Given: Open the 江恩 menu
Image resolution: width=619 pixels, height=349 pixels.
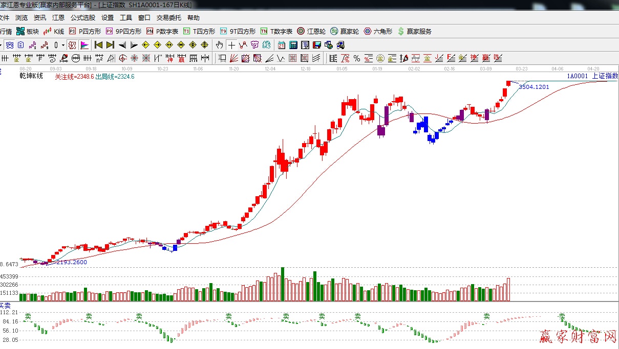Looking at the screenshot, I should 58,17.
